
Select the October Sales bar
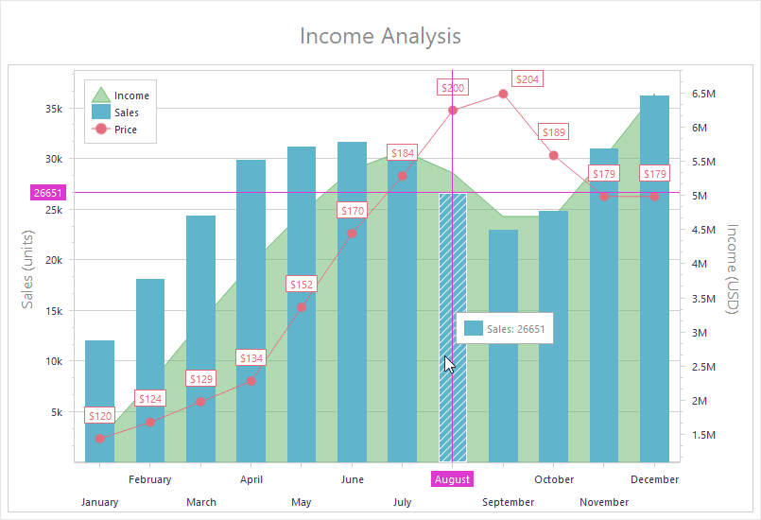pyautogui.click(x=554, y=337)
